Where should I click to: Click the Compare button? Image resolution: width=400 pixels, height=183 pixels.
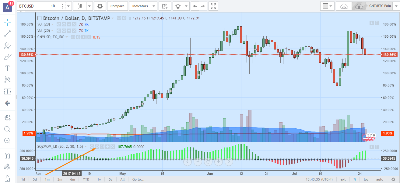point(117,6)
